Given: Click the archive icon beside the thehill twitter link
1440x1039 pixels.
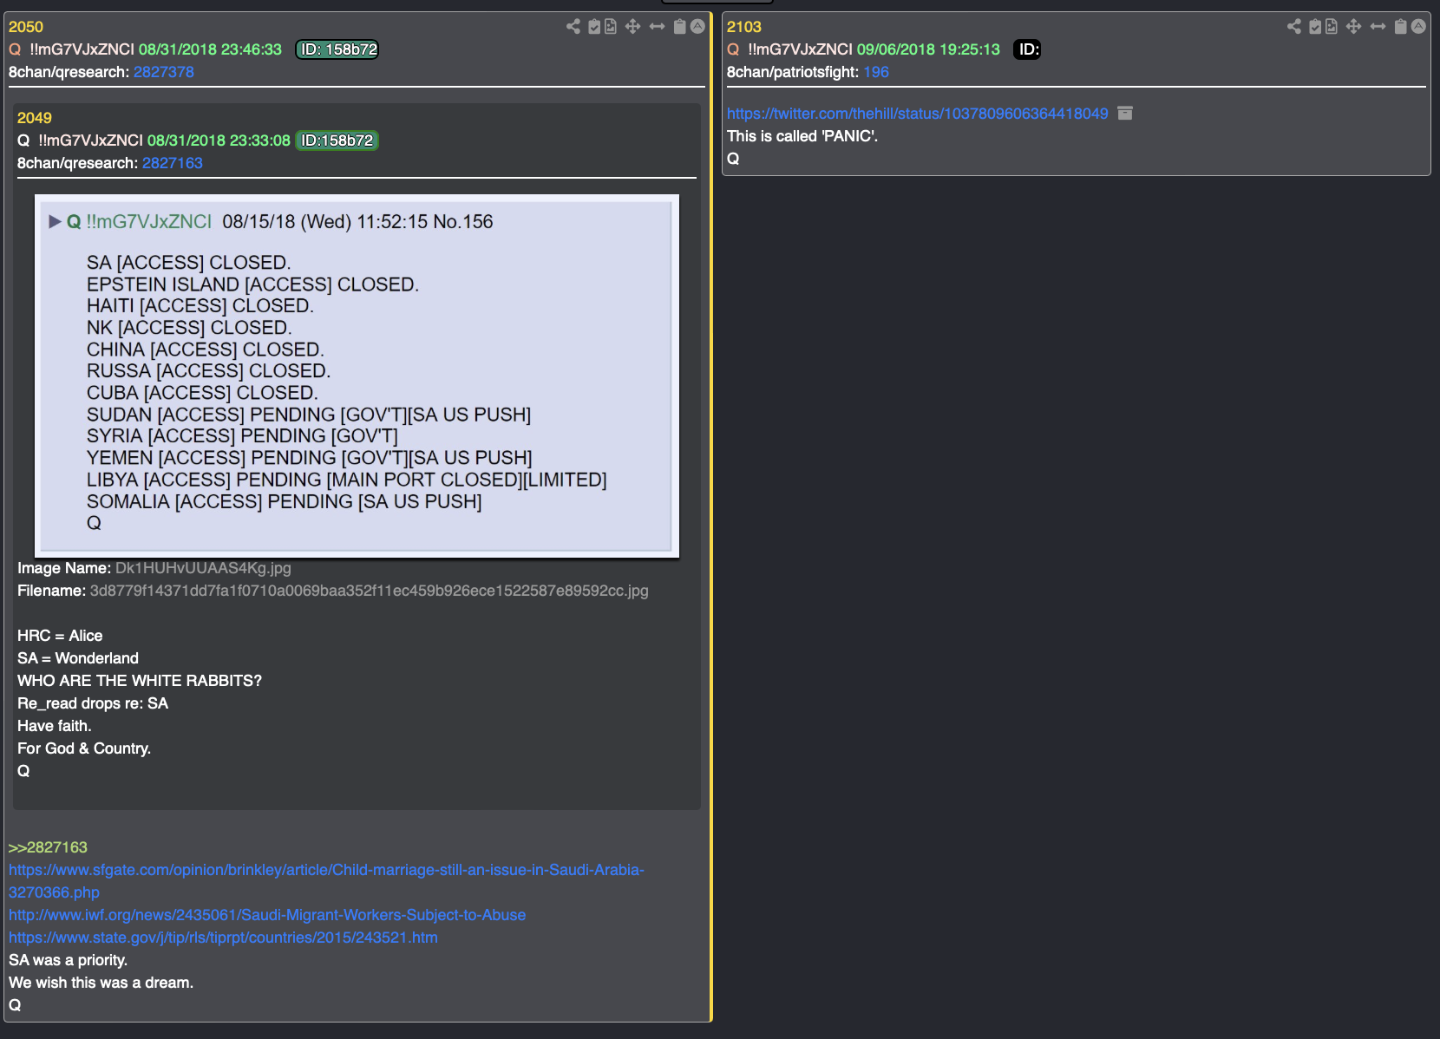Looking at the screenshot, I should click(1125, 113).
